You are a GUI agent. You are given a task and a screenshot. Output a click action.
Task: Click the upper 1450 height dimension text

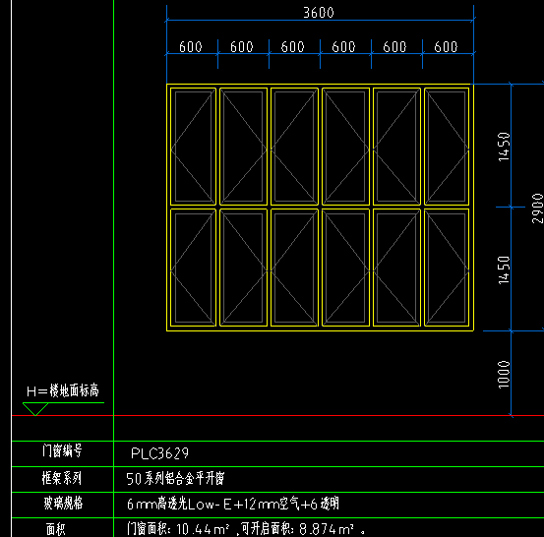504,147
